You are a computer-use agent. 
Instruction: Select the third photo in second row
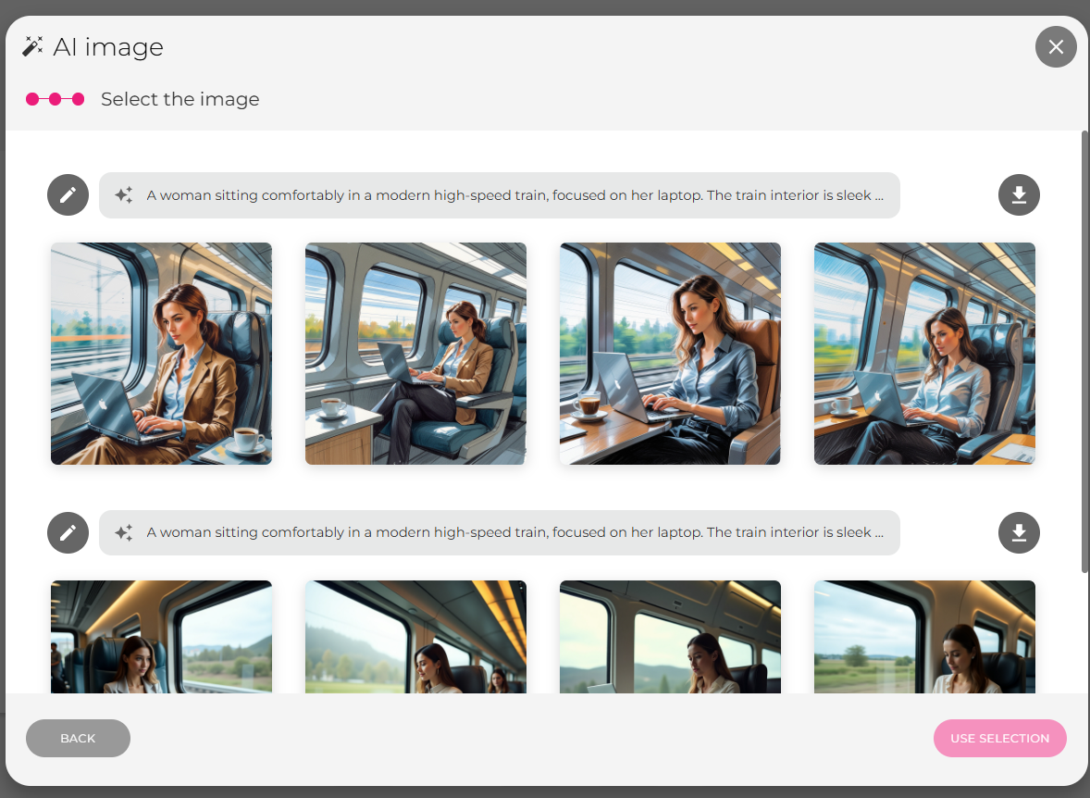pyautogui.click(x=670, y=637)
